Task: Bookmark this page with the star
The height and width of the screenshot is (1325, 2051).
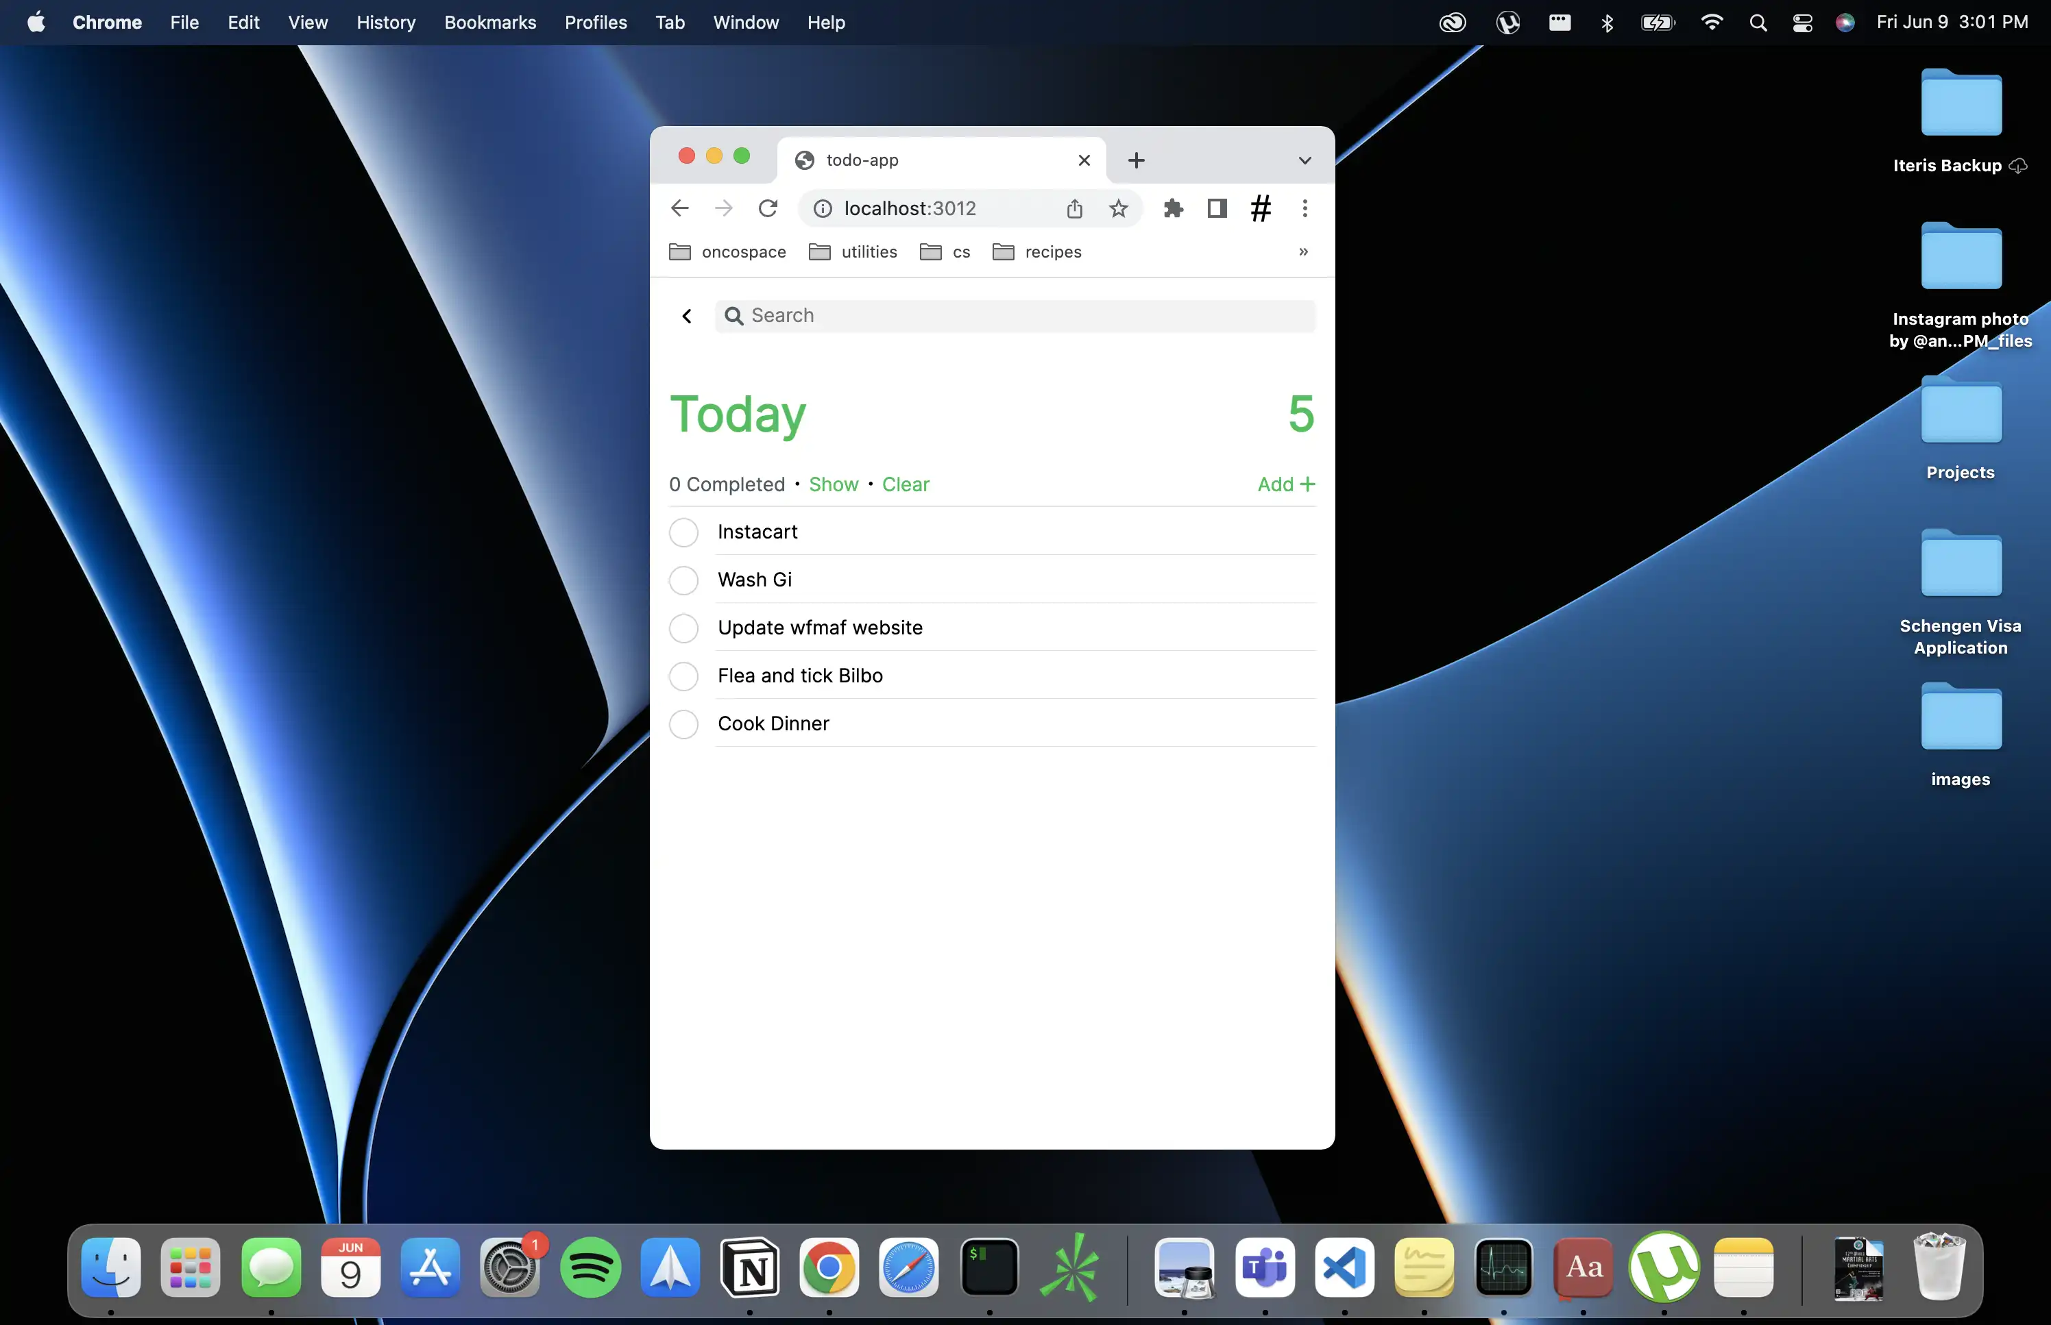Action: coord(1118,208)
